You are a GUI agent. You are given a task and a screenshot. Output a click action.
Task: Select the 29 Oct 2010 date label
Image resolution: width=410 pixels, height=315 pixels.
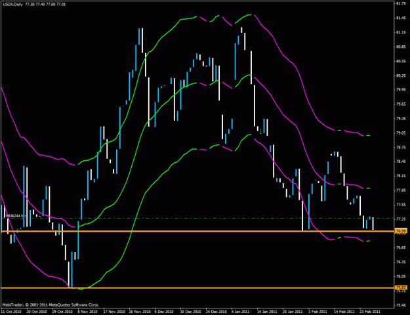[62, 312]
